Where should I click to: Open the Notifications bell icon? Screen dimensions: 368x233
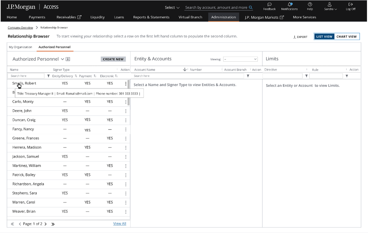289,5
